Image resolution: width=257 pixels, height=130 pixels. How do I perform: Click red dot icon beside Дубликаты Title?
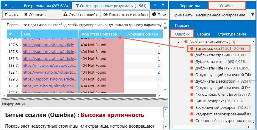(x=192, y=68)
